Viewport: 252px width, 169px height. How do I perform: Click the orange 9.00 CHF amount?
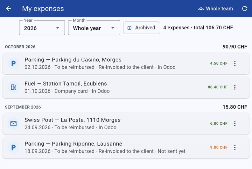[x=219, y=147]
